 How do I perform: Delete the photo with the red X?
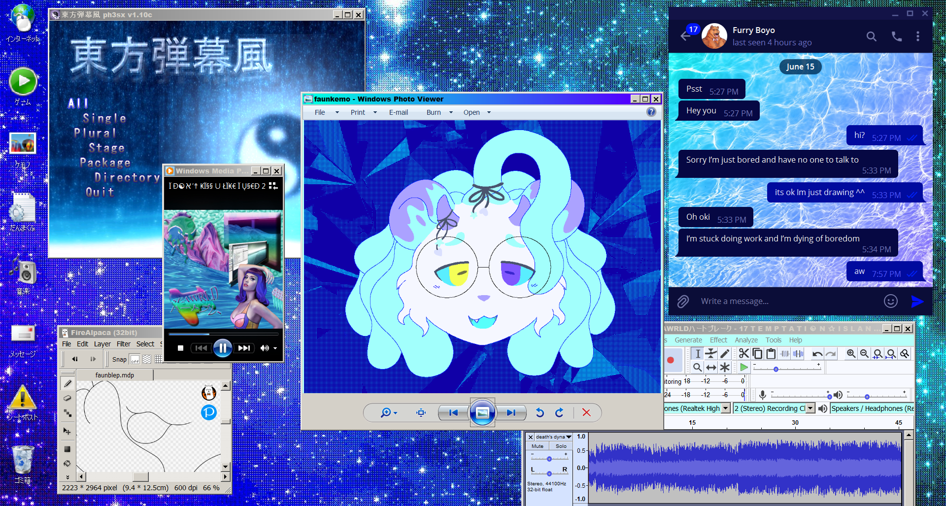coord(586,412)
